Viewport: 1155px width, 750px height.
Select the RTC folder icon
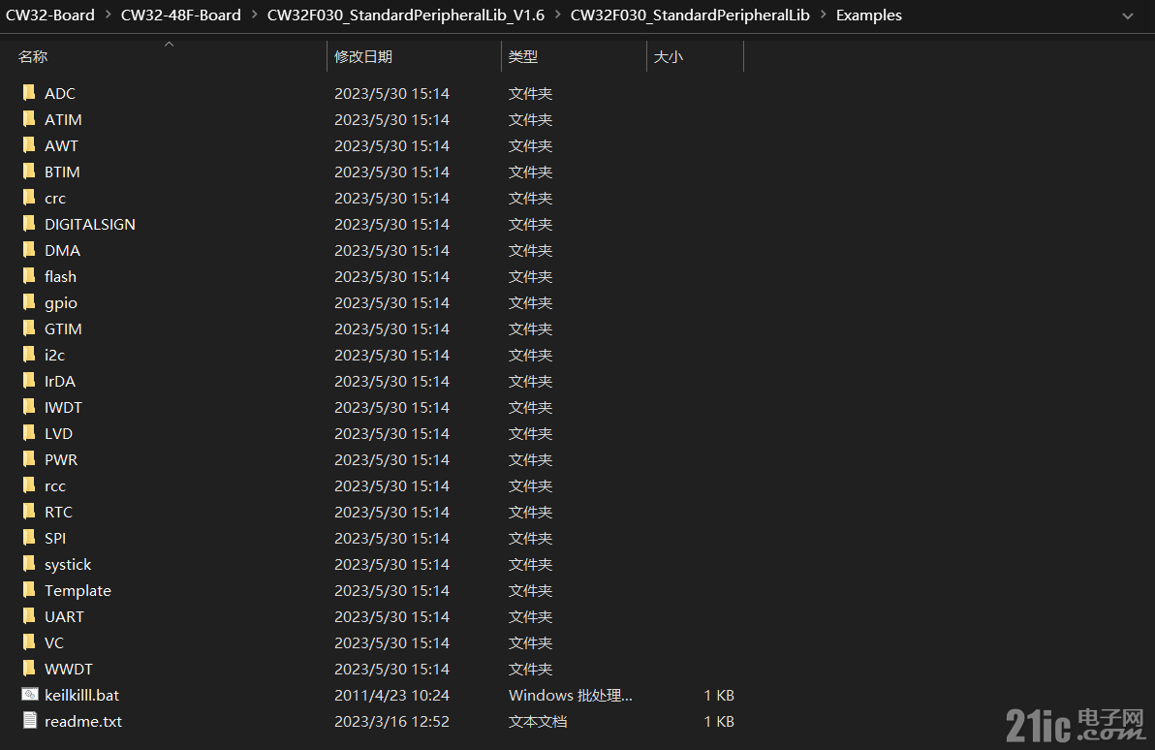tap(29, 512)
